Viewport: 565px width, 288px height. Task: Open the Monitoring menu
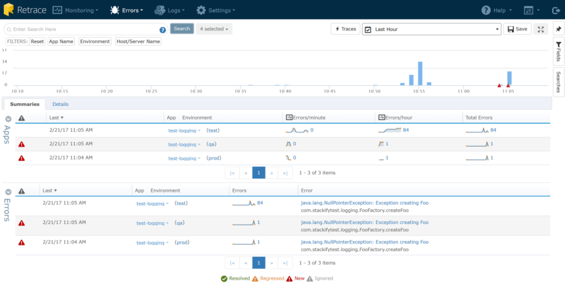[x=75, y=10]
